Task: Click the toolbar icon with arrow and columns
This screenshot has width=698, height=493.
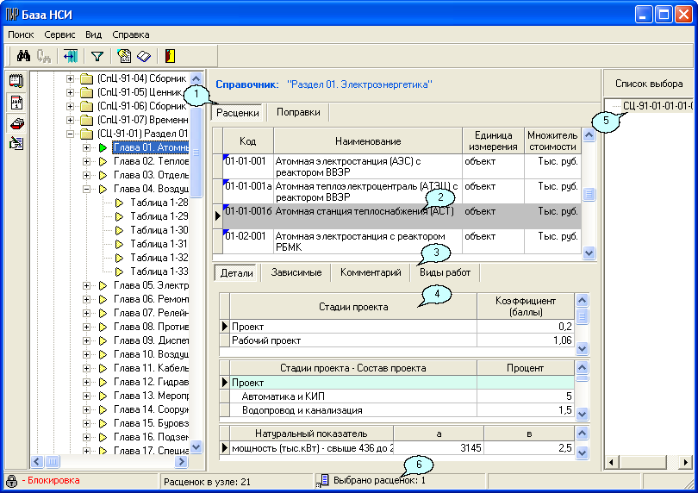Action: pyautogui.click(x=70, y=57)
